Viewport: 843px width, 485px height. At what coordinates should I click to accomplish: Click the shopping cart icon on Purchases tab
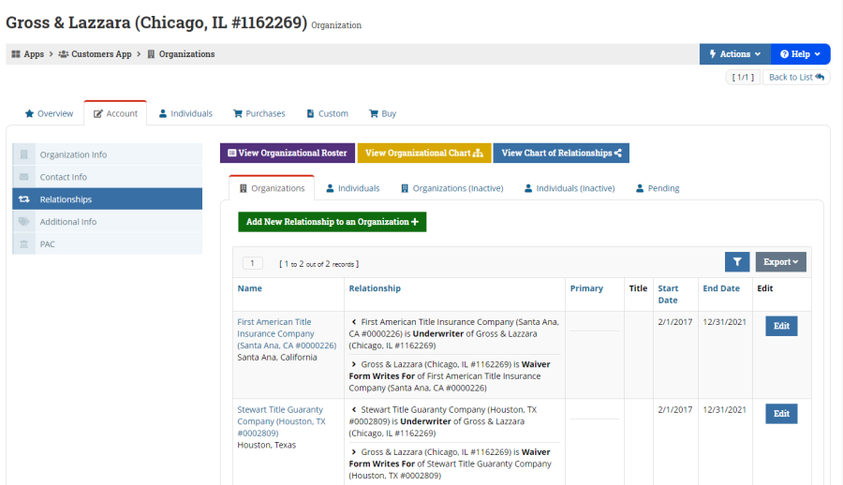click(x=237, y=113)
